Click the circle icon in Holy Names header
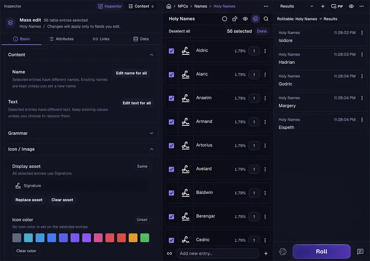 point(225,18)
